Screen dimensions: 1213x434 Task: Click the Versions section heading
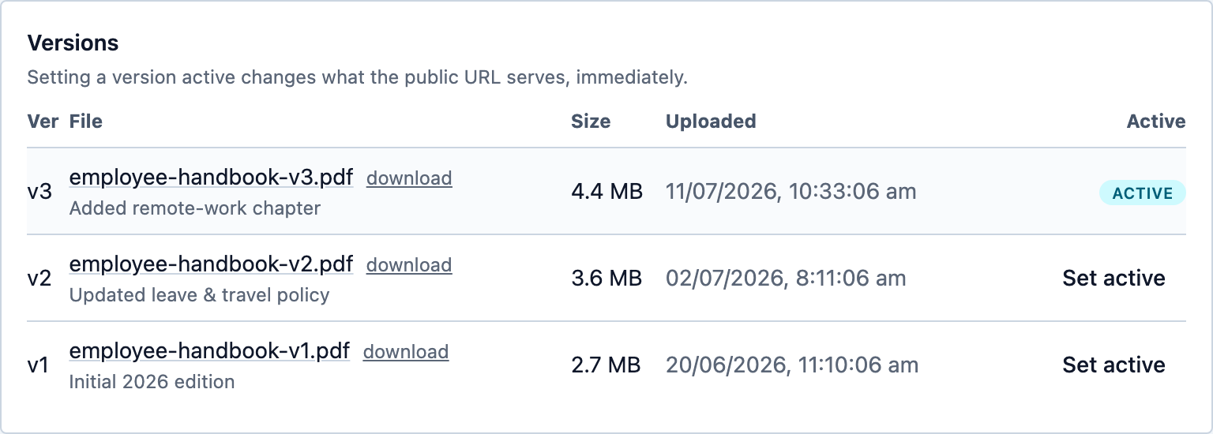73,43
